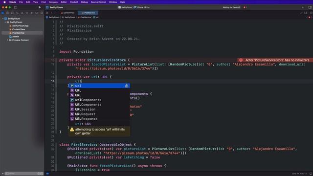Image resolution: width=313 pixels, height=176 pixels.
Task: Open the project navigator tab icon
Action: (3, 13)
